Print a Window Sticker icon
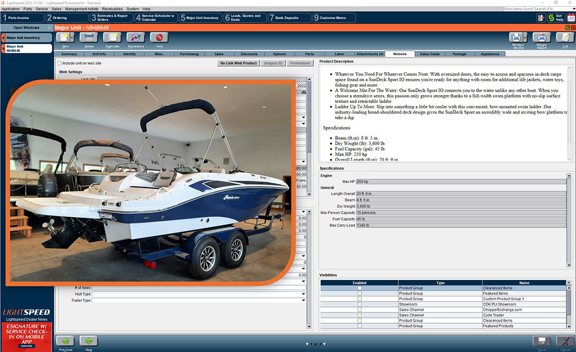 point(516,38)
